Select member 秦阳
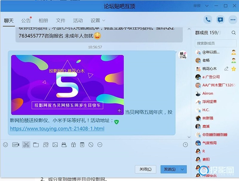 coord(215,160)
